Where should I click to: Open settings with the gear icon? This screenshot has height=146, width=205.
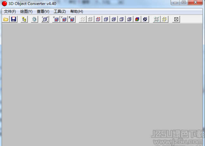pos(35,19)
